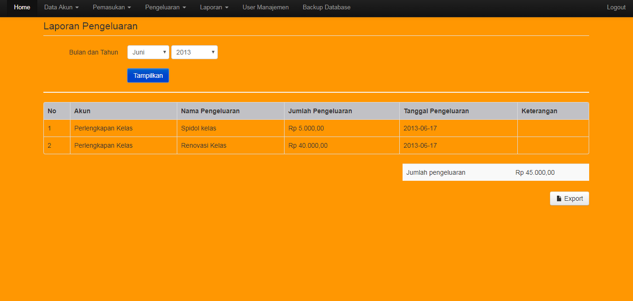Click the Jumlah Pengeluaran column header

[x=320, y=111]
